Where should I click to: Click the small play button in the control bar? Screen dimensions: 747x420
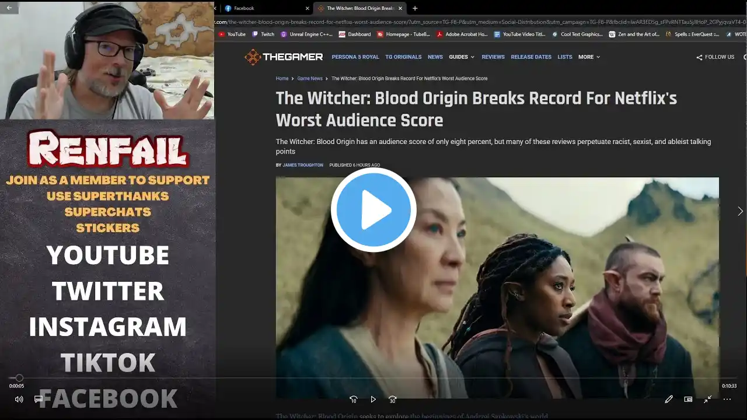373,400
